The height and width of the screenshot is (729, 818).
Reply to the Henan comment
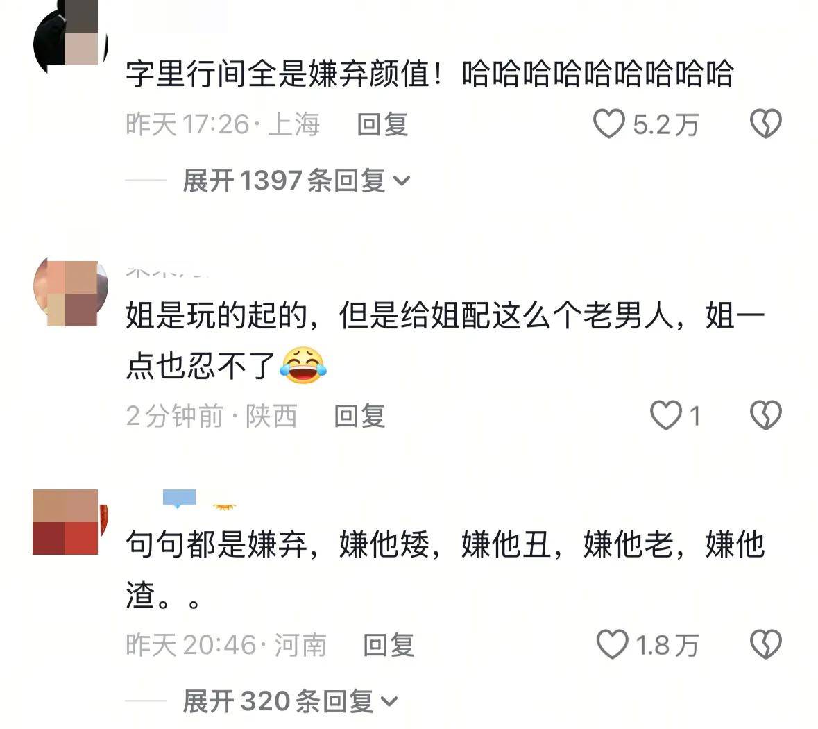coord(389,645)
